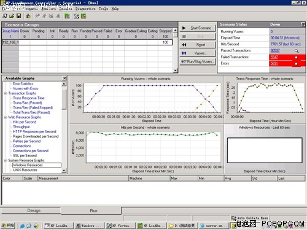Click the fourth greyed-out vuser toolbar icon
This screenshot has width=307, height=230.
coord(58,16)
